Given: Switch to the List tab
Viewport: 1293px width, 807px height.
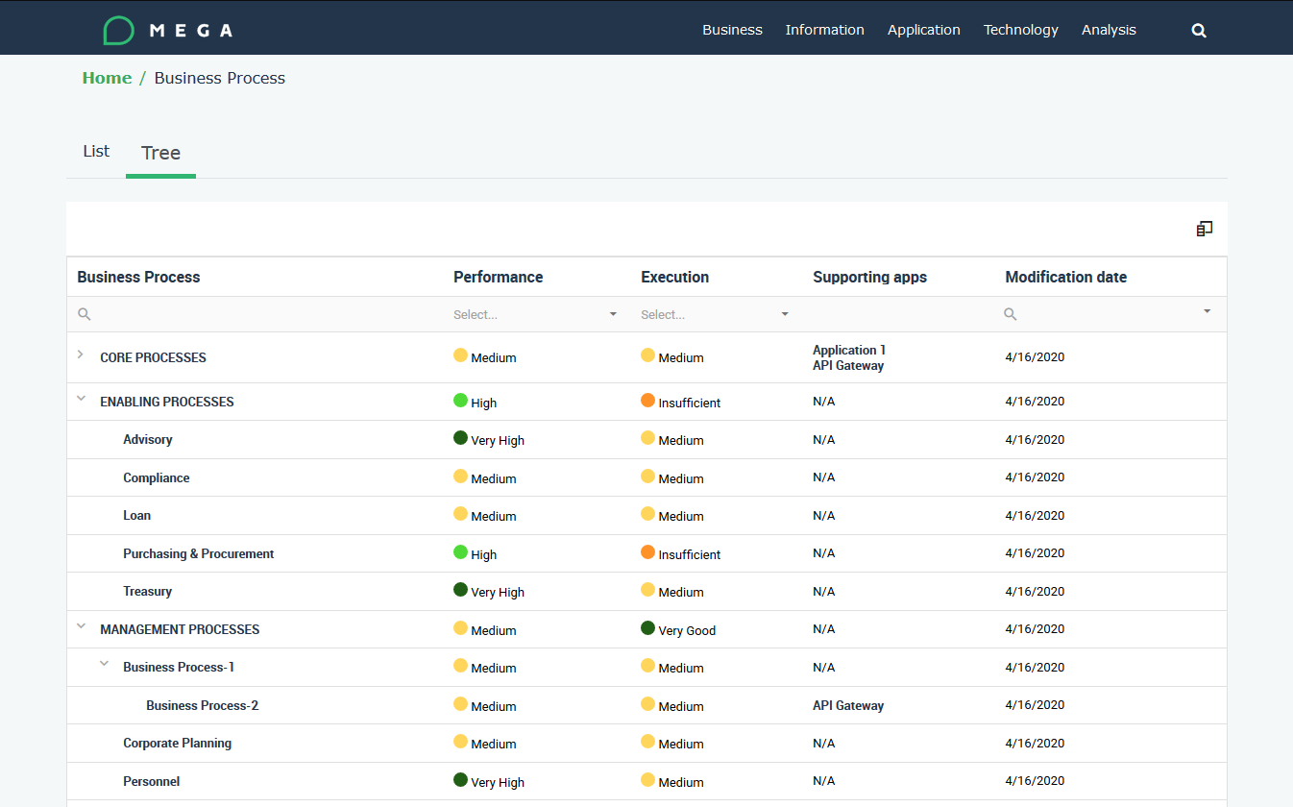Looking at the screenshot, I should click(96, 152).
